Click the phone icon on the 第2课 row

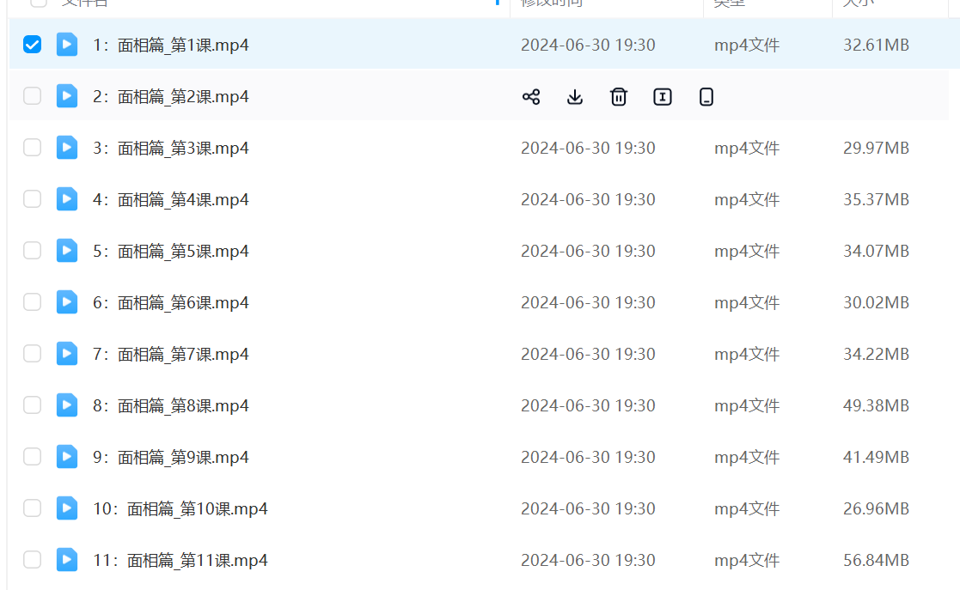coord(706,97)
